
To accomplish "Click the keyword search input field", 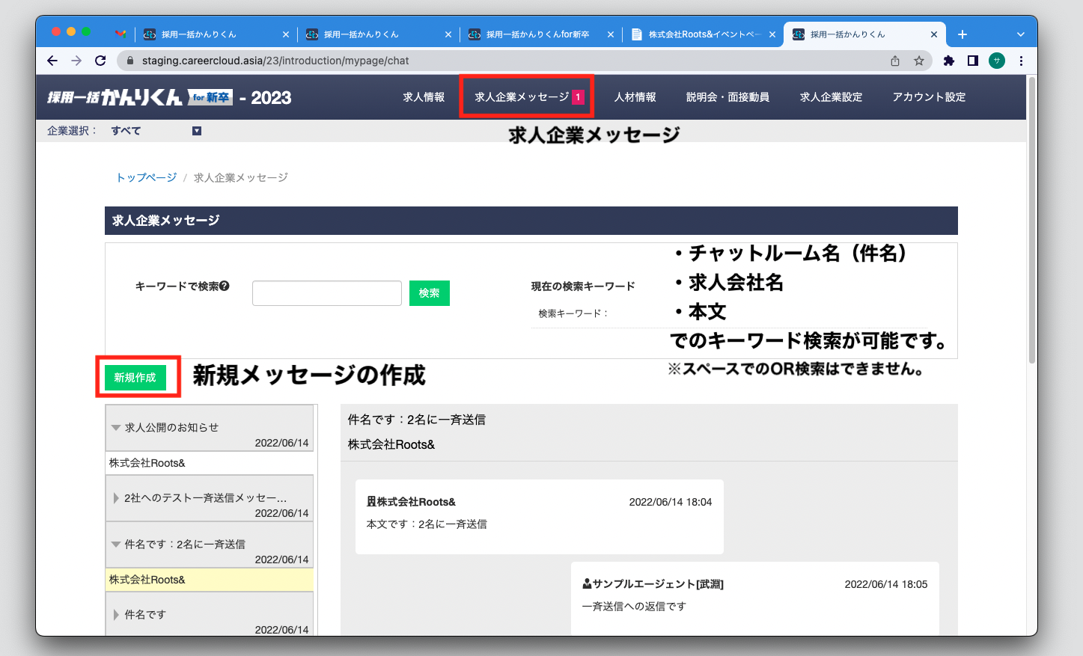I will point(326,292).
